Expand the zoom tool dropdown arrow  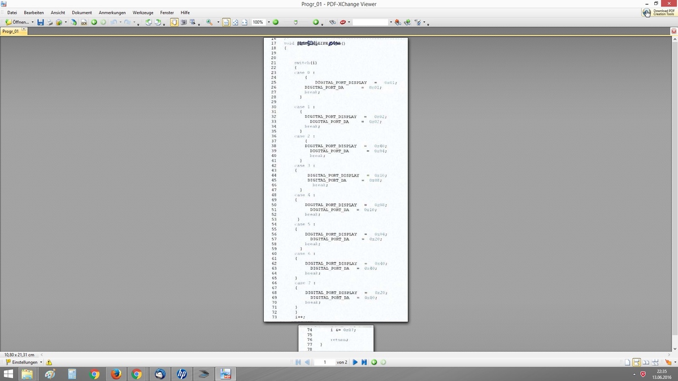(219, 22)
